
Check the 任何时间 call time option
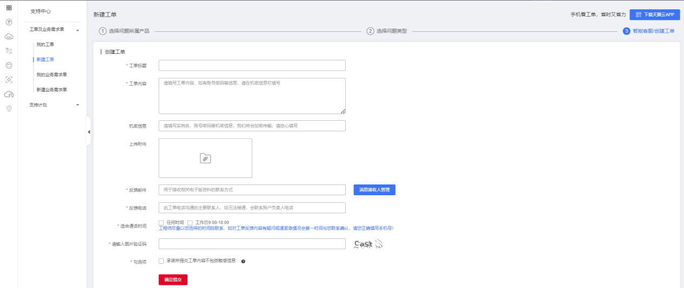(161, 222)
